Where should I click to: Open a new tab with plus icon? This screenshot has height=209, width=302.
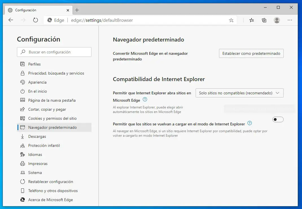[x=77, y=10]
